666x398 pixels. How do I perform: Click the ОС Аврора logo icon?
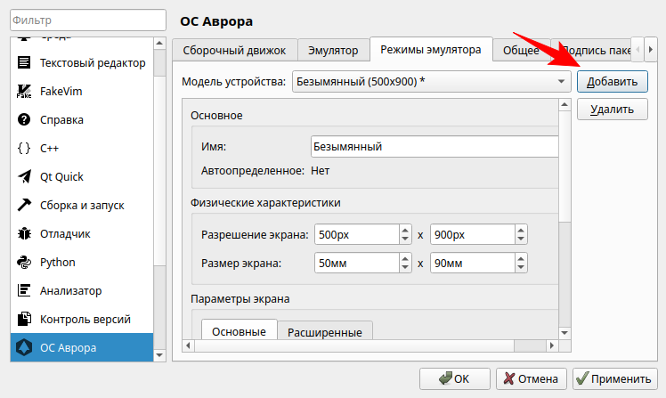pyautogui.click(x=24, y=347)
